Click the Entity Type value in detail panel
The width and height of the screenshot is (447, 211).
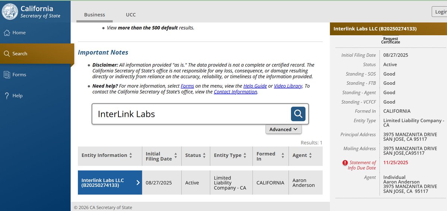pos(413,123)
